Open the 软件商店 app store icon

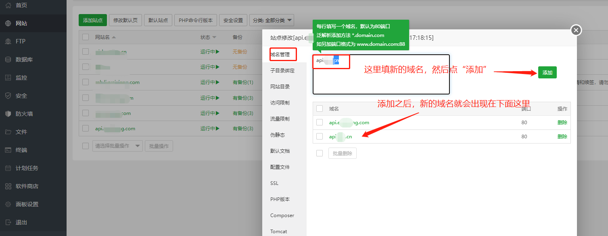click(8, 186)
